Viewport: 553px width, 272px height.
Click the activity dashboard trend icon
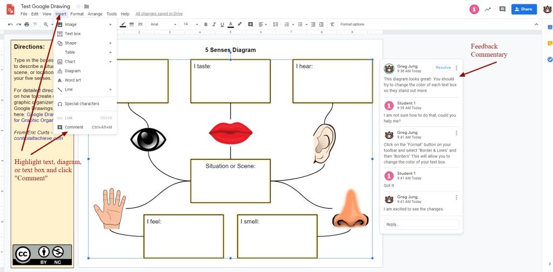(x=488, y=9)
